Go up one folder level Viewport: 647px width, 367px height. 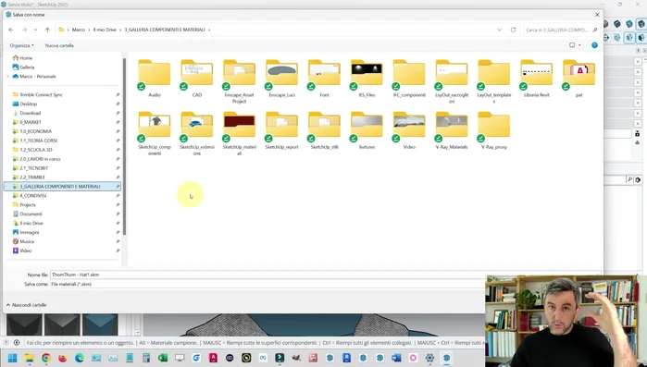point(47,30)
